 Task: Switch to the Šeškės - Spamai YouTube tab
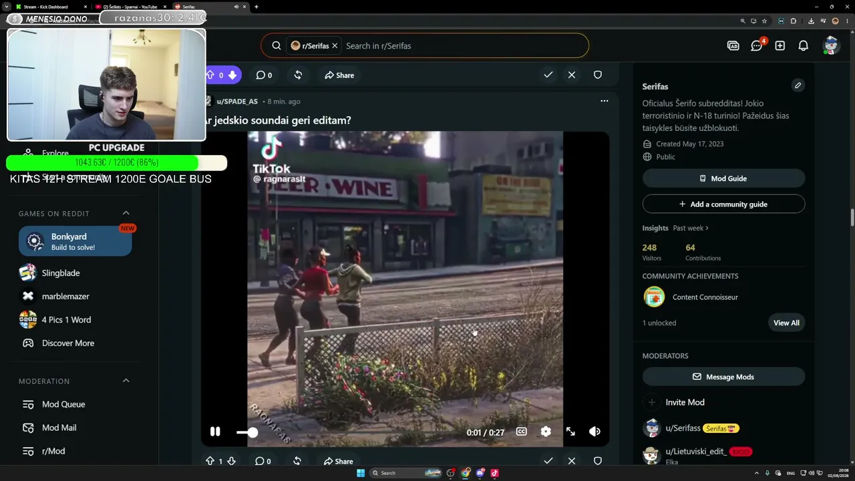coord(130,7)
